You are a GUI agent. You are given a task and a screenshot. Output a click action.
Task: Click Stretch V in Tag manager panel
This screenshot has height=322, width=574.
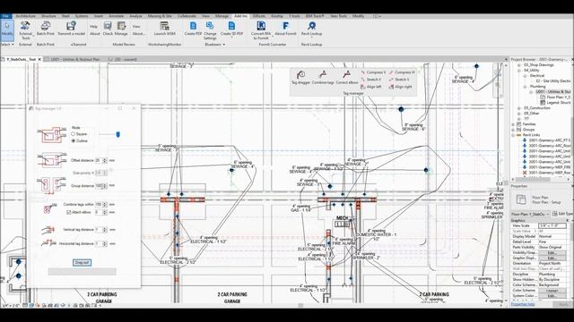pyautogui.click(x=370, y=80)
